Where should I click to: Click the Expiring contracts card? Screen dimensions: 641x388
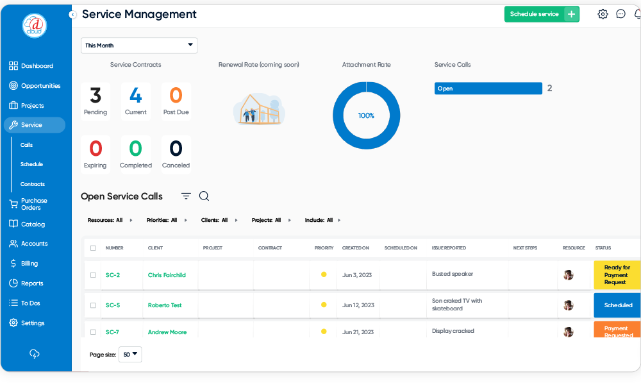coord(96,155)
